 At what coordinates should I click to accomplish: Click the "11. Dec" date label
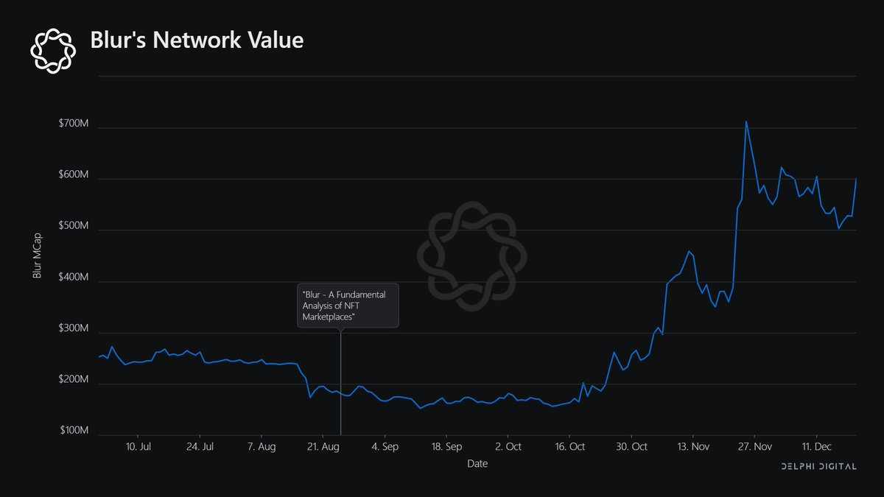[x=815, y=447]
